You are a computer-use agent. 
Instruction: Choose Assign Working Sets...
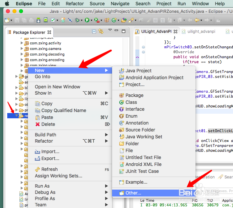click(70, 176)
